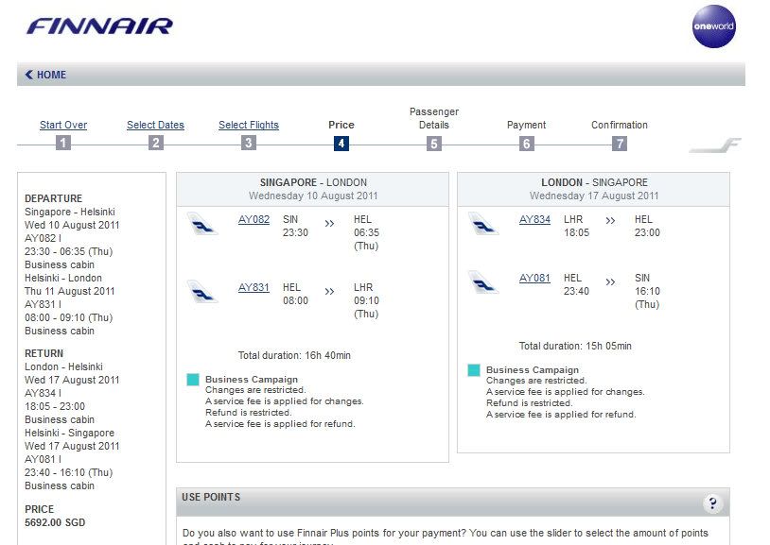
Task: Click the 23:40 - 16:10 (Thu) time line
Action: pyautogui.click(x=69, y=473)
